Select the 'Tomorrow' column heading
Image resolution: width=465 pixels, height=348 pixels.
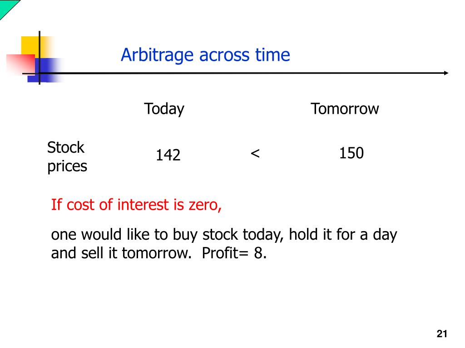pyautogui.click(x=345, y=109)
